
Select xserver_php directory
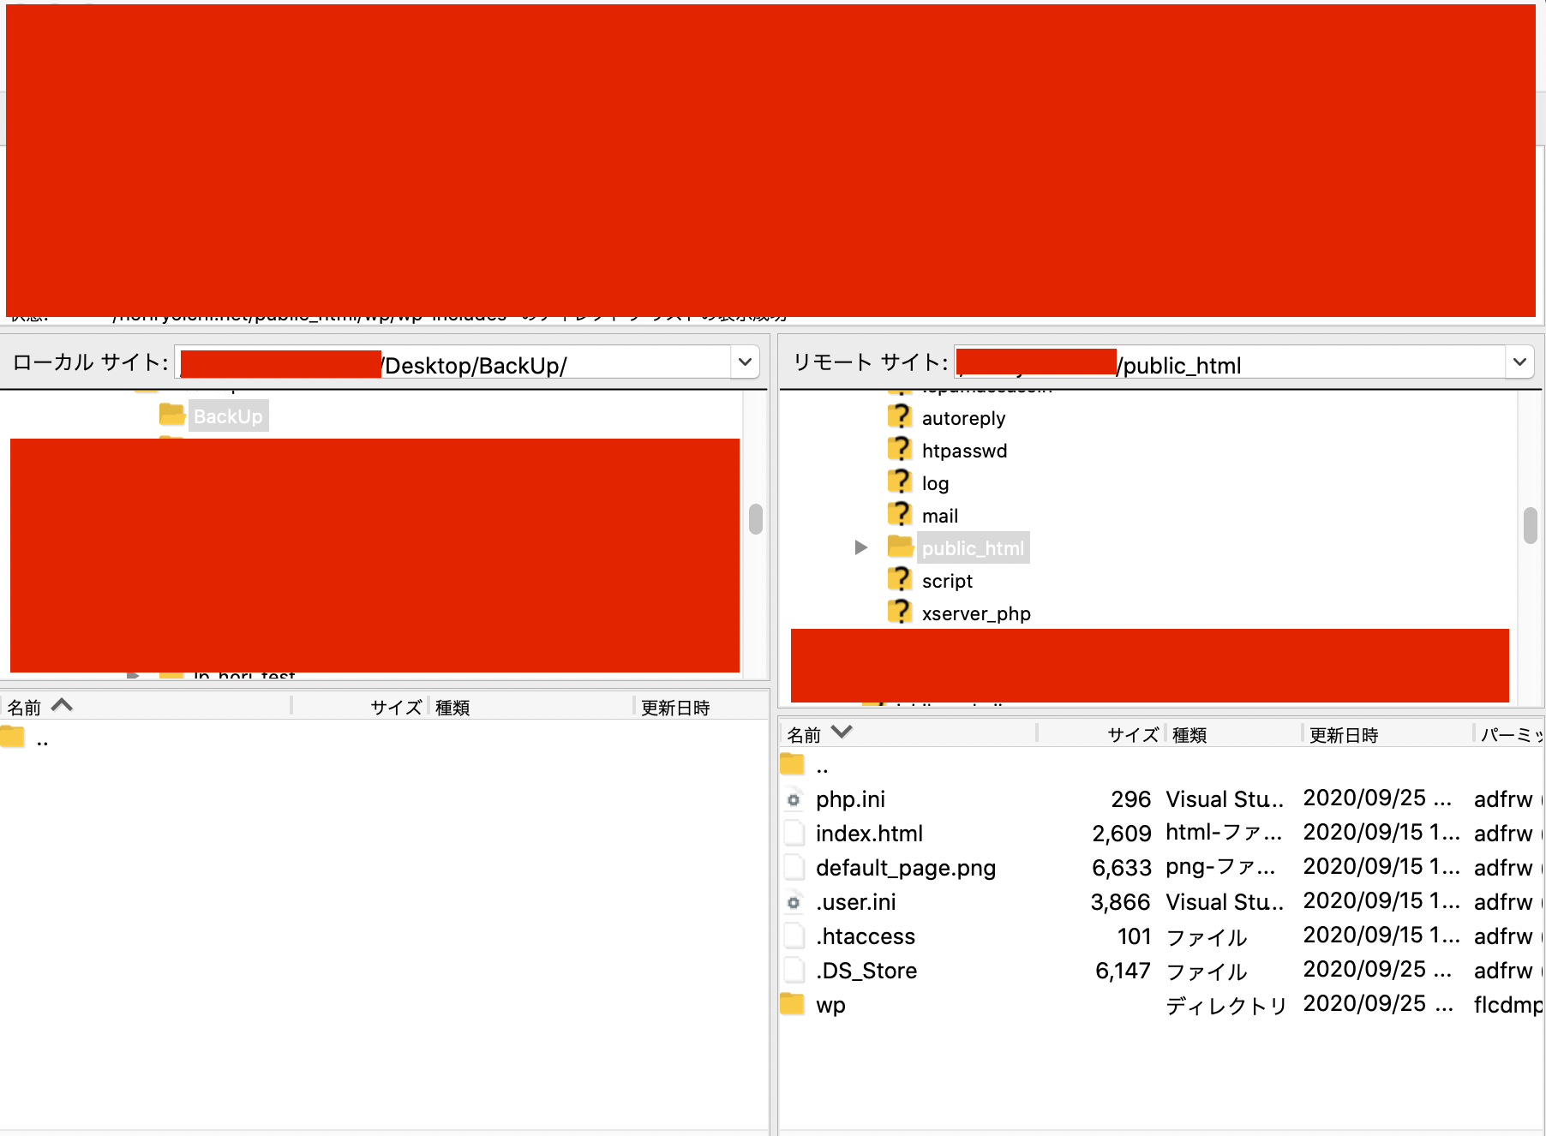click(x=976, y=613)
